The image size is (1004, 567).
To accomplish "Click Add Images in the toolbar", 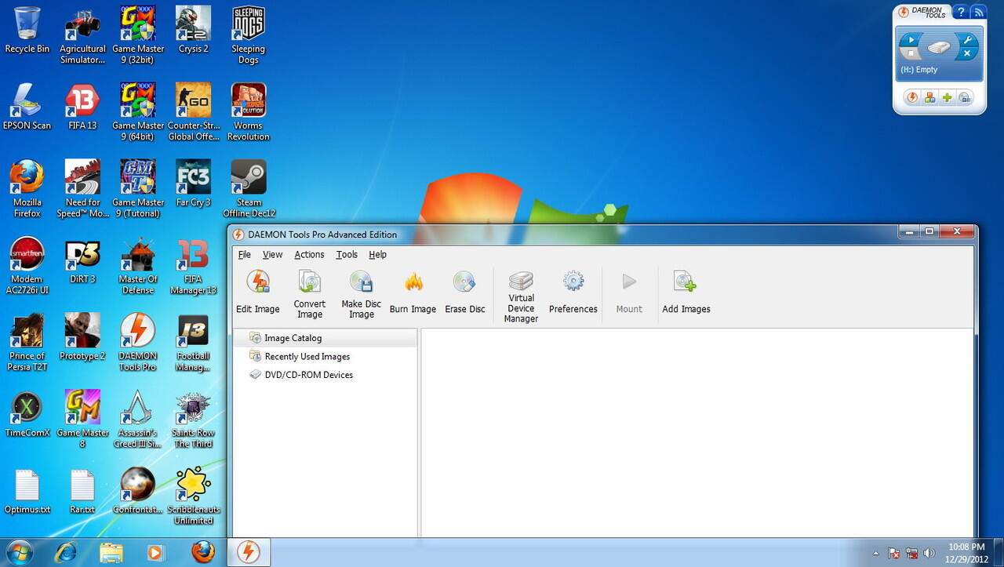I will point(686,293).
